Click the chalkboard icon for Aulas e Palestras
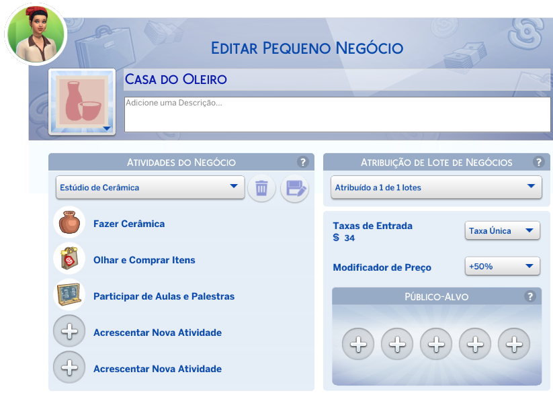The image size is (553, 395). click(x=69, y=295)
